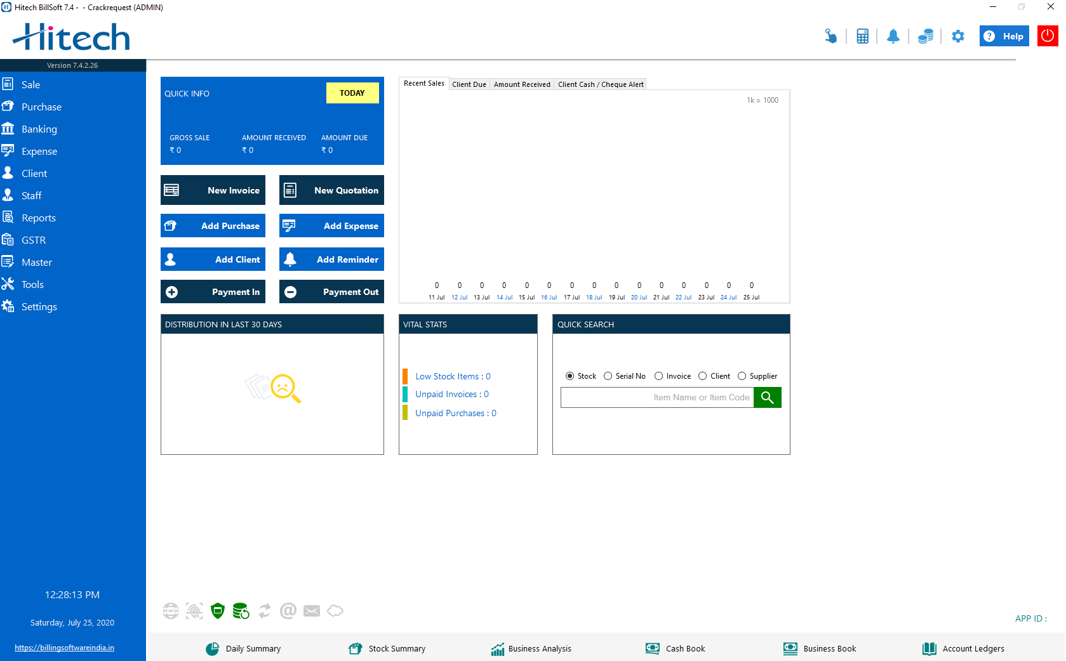Click Unpaid Invoices link
The height and width of the screenshot is (661, 1066).
click(x=452, y=394)
